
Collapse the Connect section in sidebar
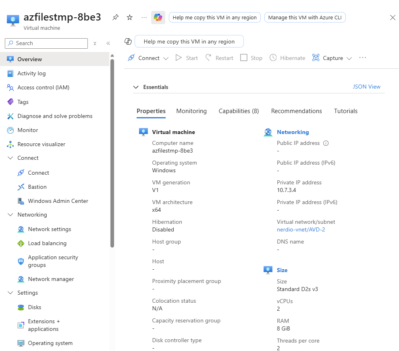[x=10, y=158]
